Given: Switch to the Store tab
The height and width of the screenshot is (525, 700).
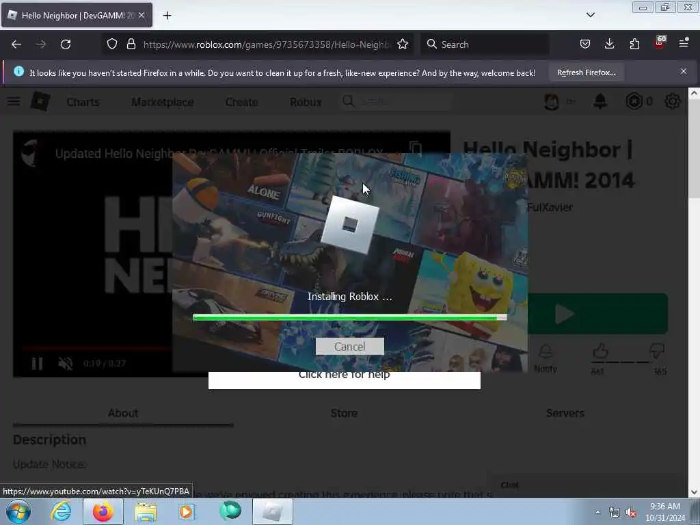Looking at the screenshot, I should point(344,413).
